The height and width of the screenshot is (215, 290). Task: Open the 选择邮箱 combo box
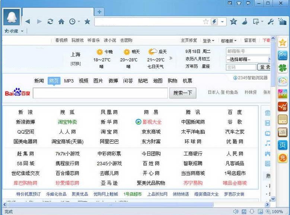point(248,60)
